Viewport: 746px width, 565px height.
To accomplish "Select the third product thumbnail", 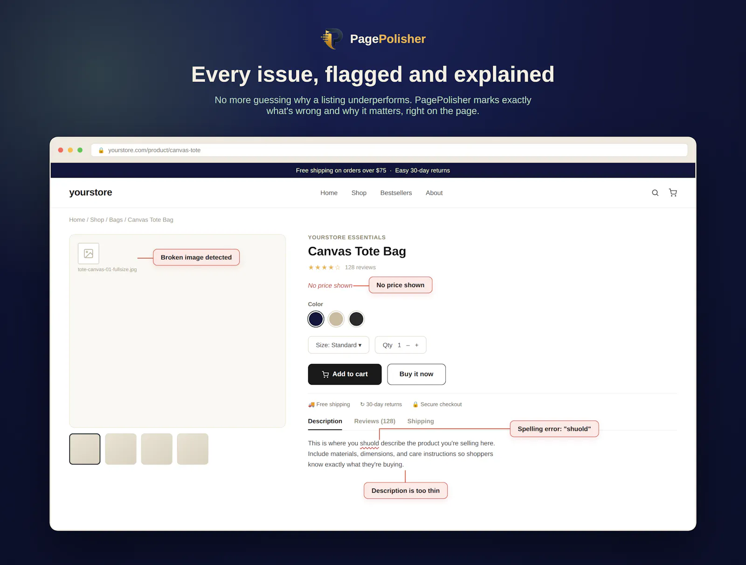I will (157, 449).
